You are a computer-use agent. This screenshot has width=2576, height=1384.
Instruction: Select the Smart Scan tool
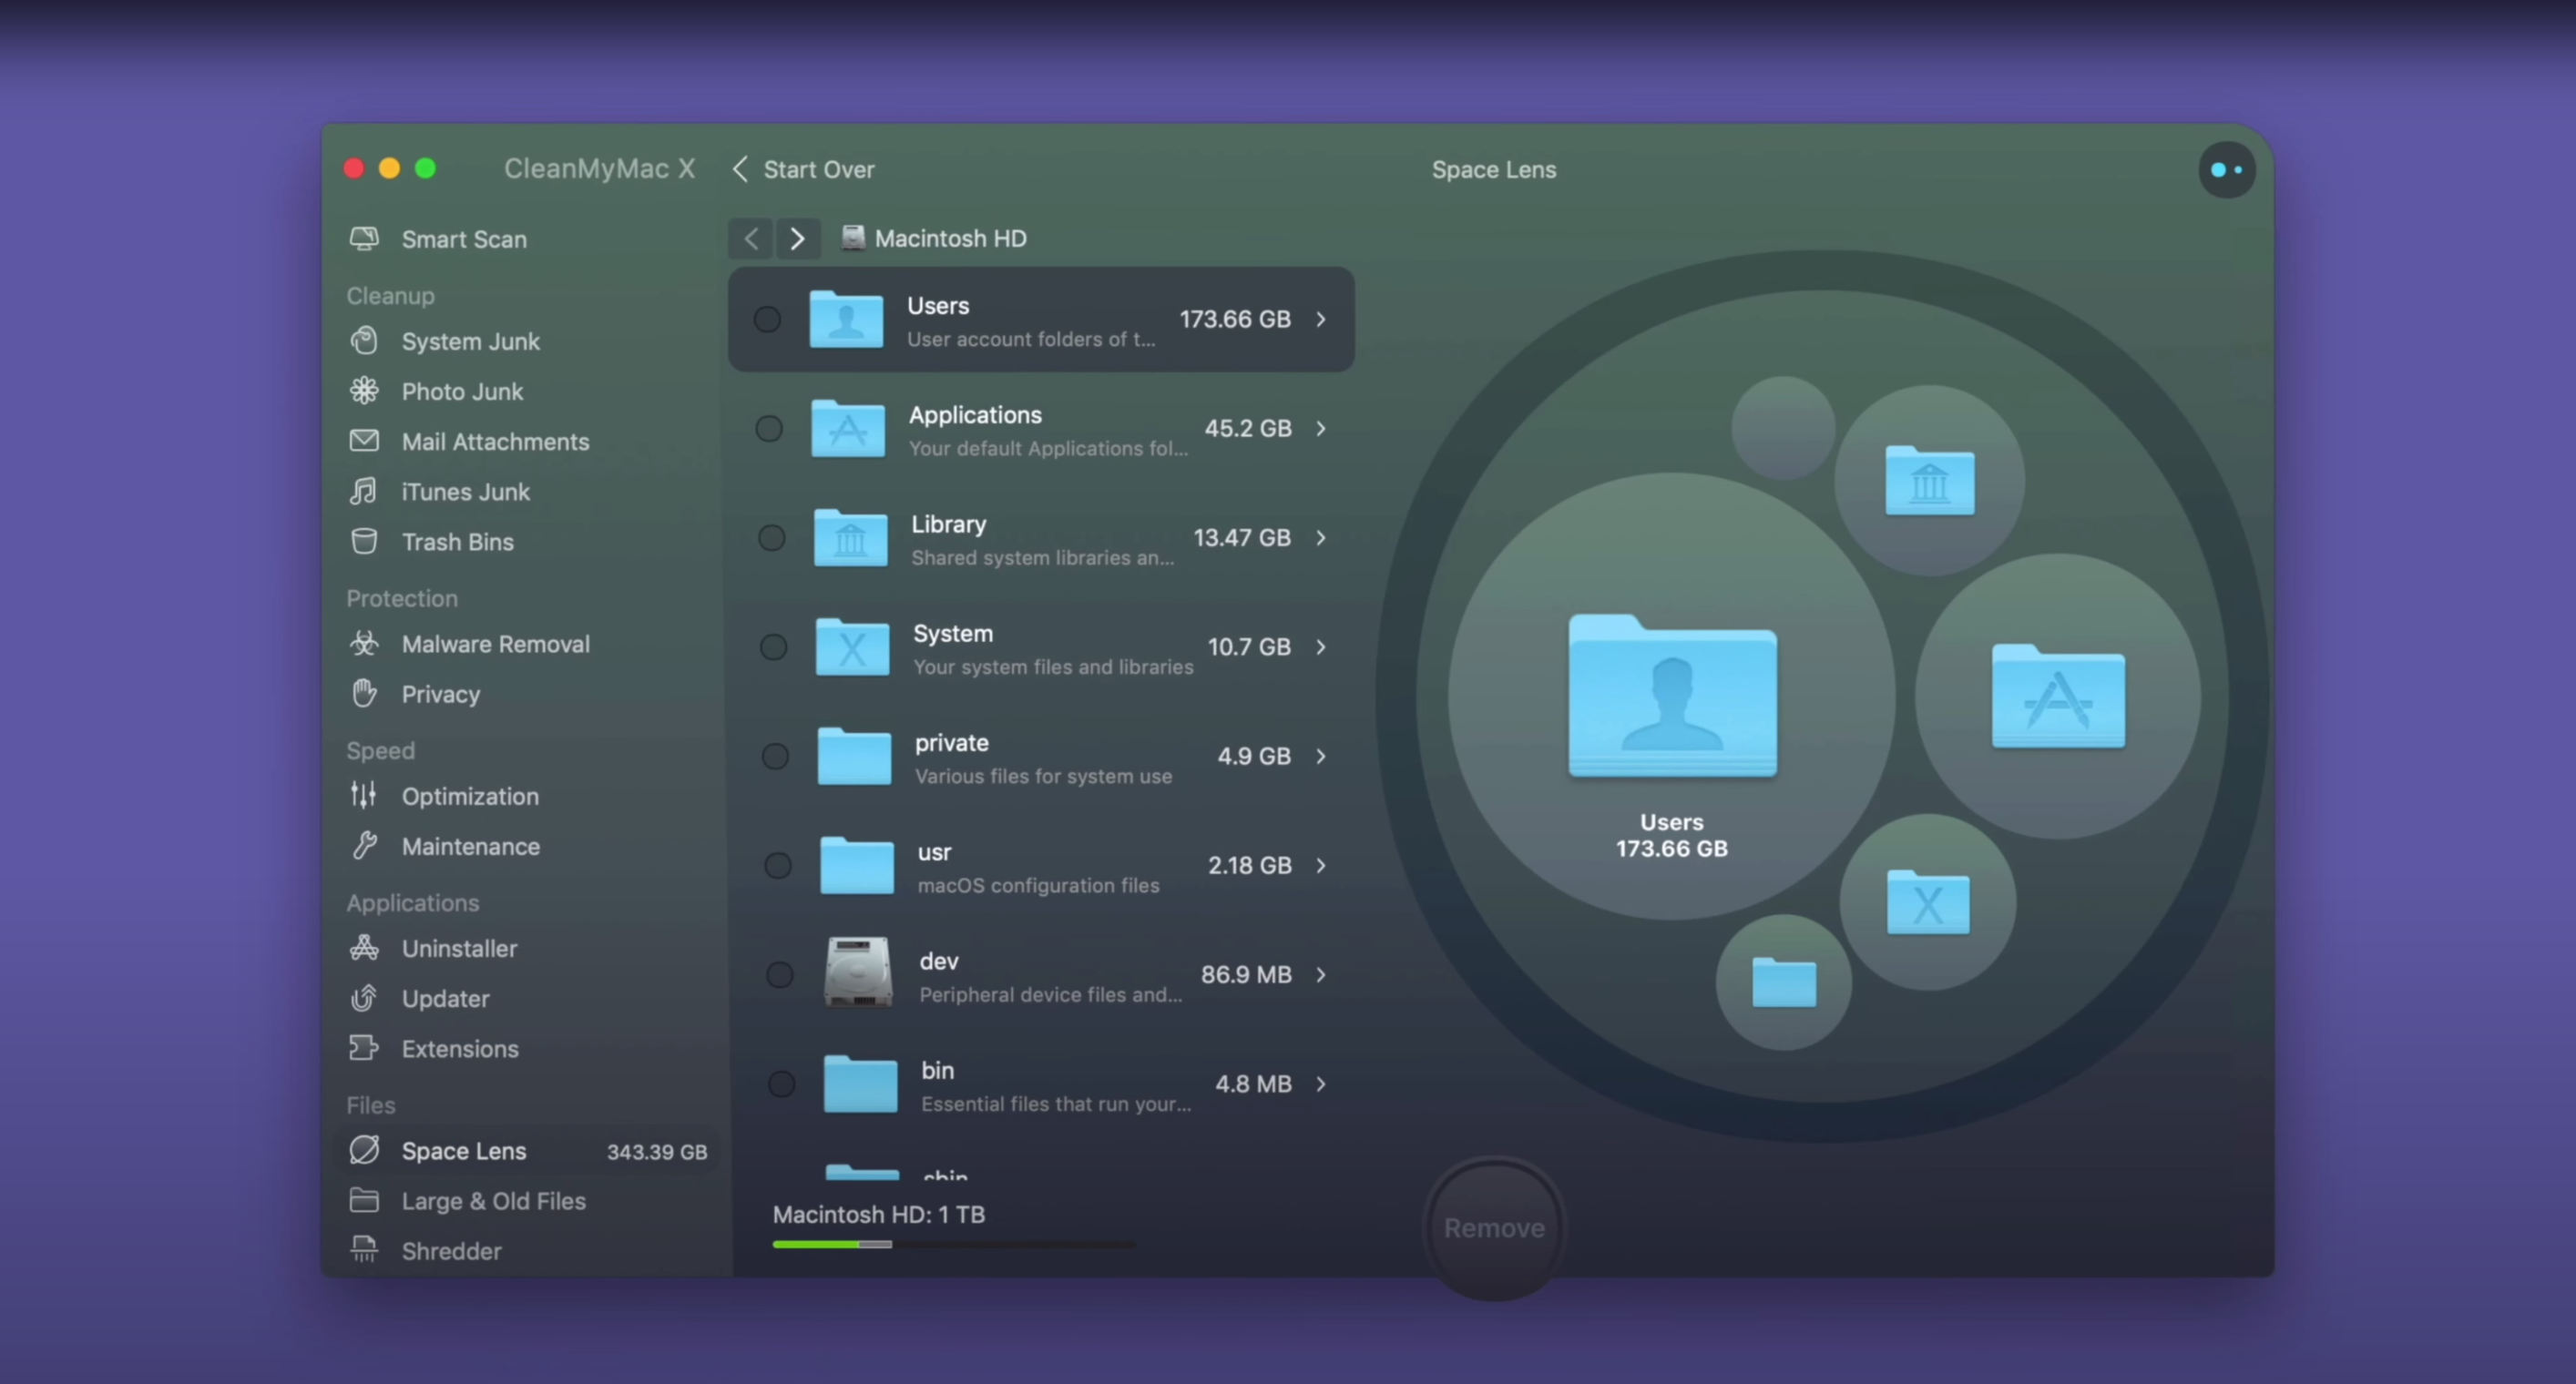coord(463,239)
